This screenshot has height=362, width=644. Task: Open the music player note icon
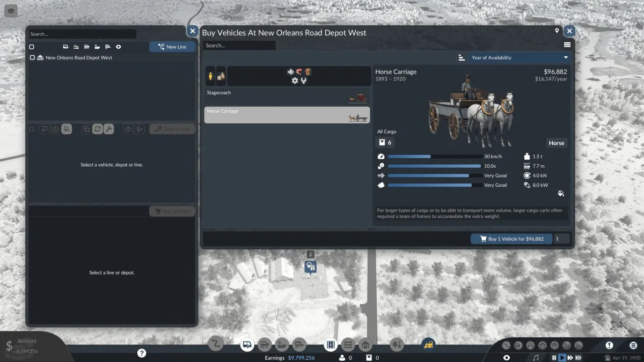coord(536,358)
